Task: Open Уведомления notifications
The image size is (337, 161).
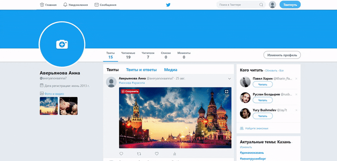Action: [x=75, y=5]
